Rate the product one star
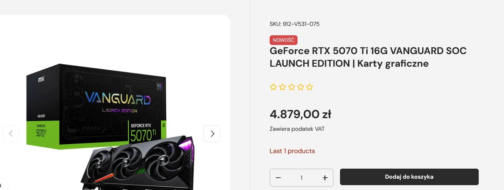 (x=274, y=87)
